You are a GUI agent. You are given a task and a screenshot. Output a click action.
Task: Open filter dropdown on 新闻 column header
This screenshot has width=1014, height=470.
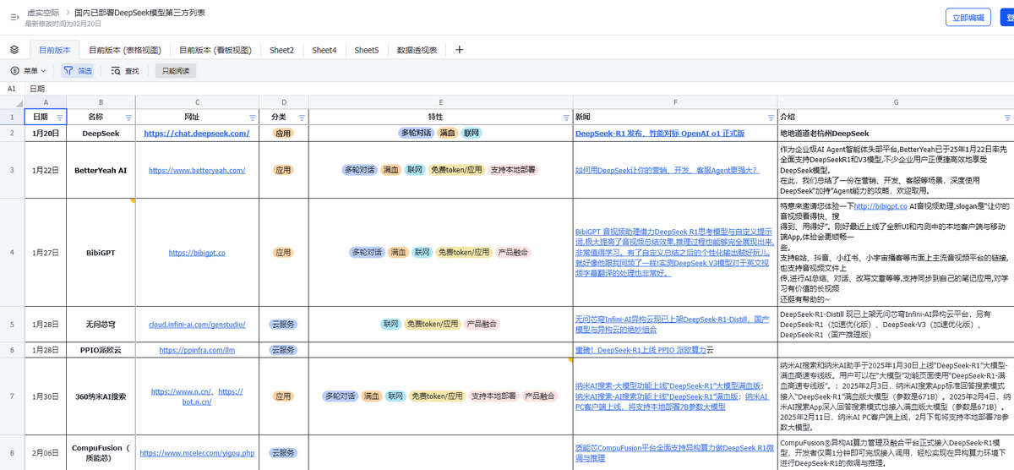point(771,117)
